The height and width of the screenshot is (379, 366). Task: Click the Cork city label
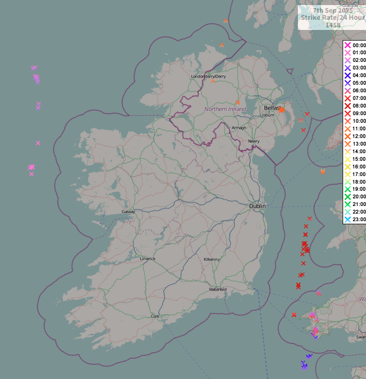tap(155, 316)
